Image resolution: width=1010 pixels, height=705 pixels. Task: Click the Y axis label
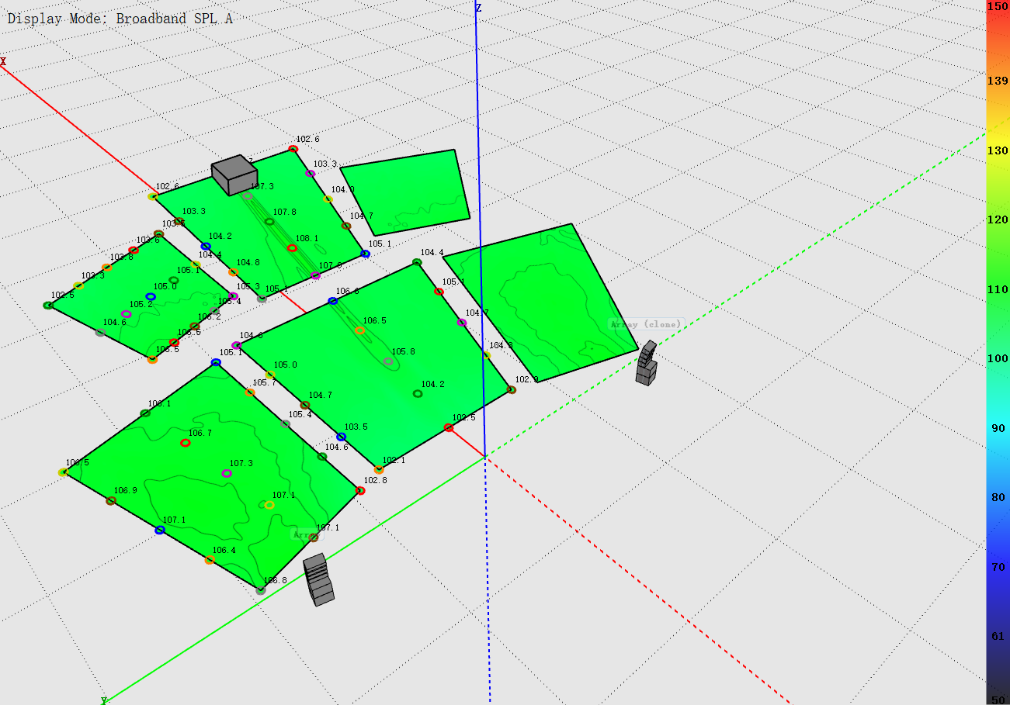click(103, 700)
